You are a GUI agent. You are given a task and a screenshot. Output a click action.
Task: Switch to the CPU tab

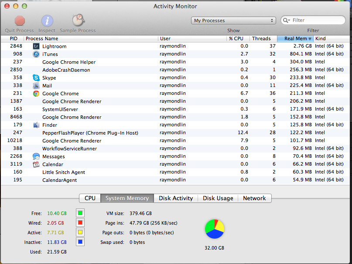tap(90, 198)
